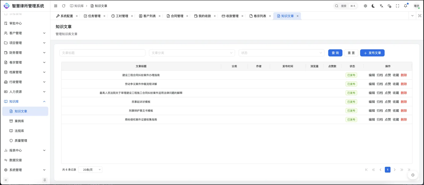
Task: Expand 人力资源 sidebar menu
Action: pos(25,92)
